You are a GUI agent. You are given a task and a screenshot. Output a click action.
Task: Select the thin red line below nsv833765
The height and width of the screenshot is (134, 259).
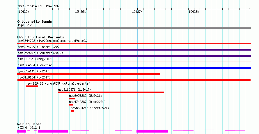(134, 62)
